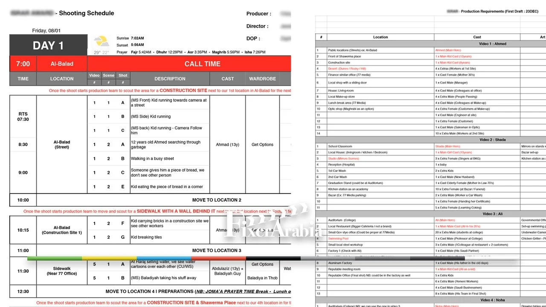This screenshot has height=307, width=546.
Task: Select 'Walking in a busy street' description
Action: point(152,159)
